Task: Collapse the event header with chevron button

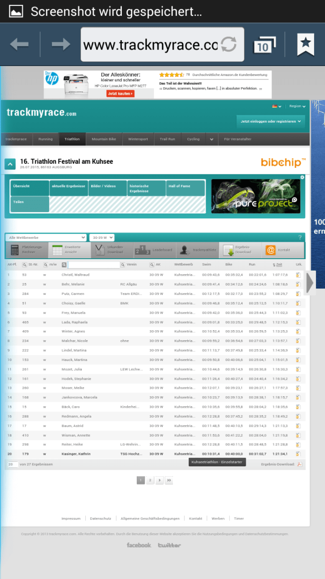Action: pyautogui.click(x=10, y=164)
